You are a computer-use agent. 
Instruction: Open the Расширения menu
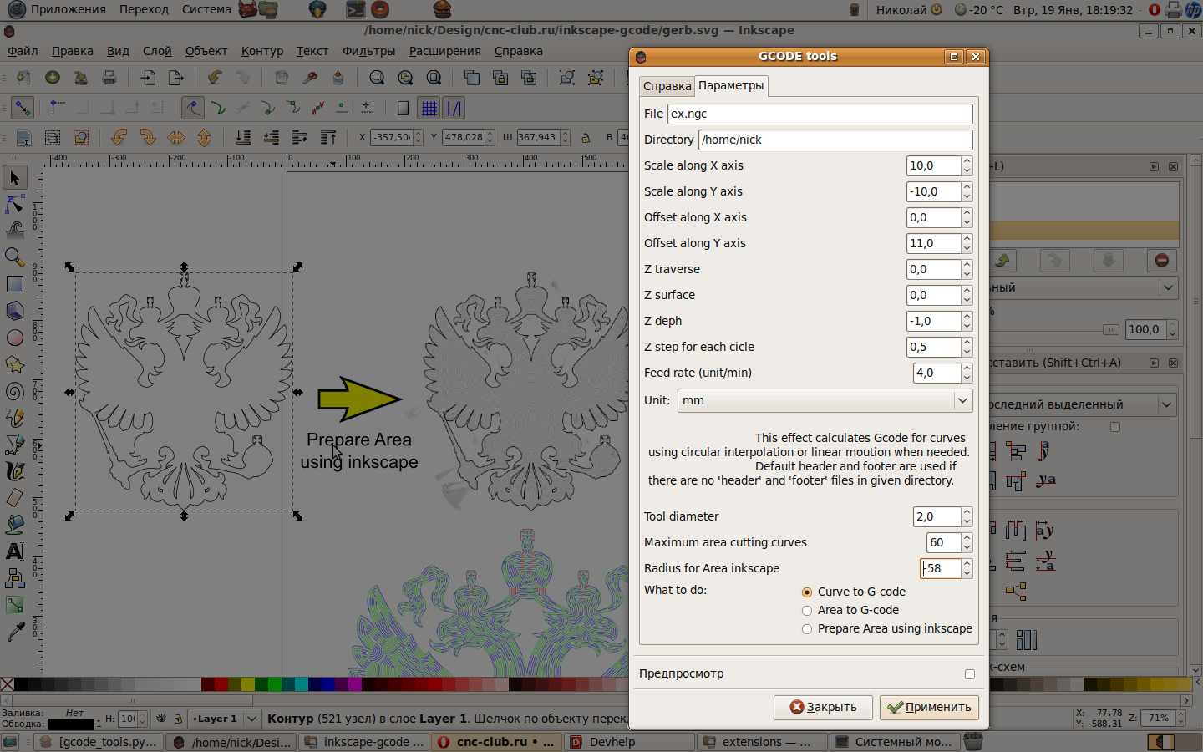pos(444,51)
